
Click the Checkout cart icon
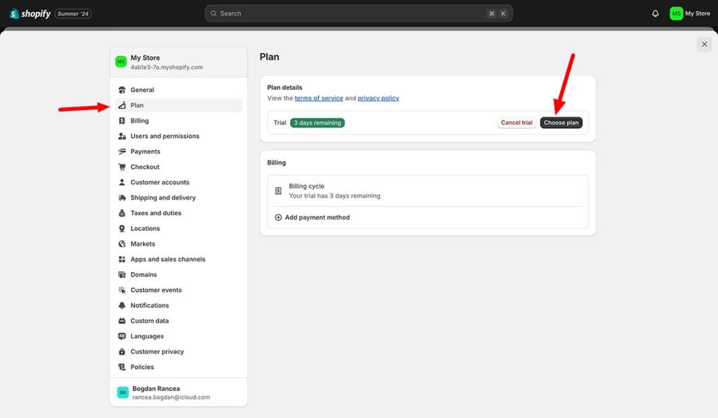(122, 167)
